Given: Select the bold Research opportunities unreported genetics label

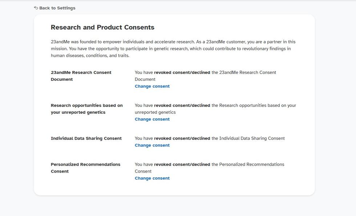Looking at the screenshot, I should (87, 109).
